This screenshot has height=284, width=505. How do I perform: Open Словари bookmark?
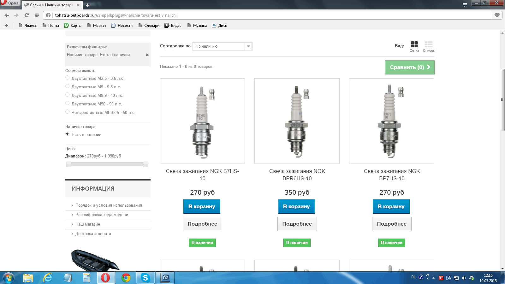[149, 26]
